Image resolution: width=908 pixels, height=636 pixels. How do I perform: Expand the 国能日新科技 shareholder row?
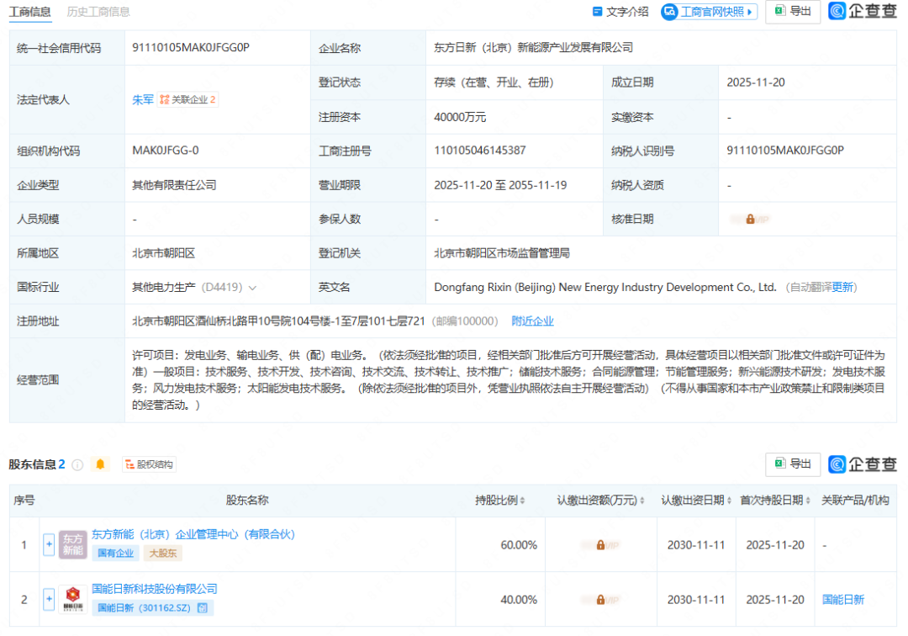point(49,599)
